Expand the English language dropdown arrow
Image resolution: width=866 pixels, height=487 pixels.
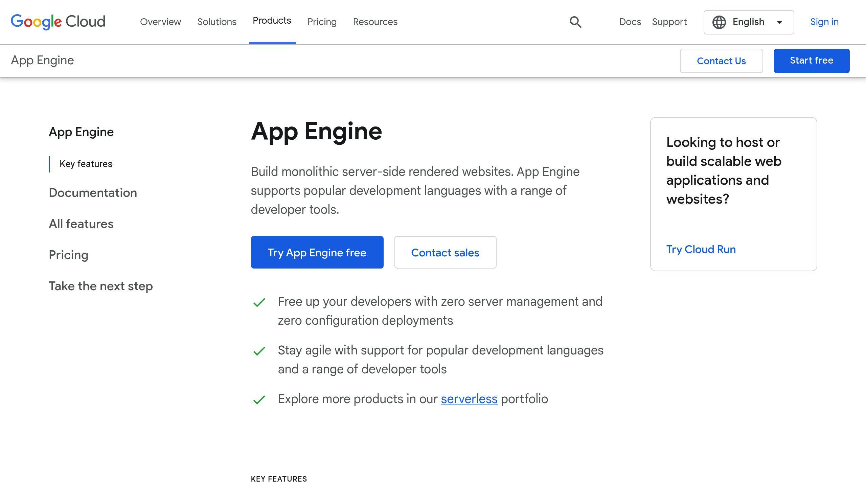(x=779, y=22)
